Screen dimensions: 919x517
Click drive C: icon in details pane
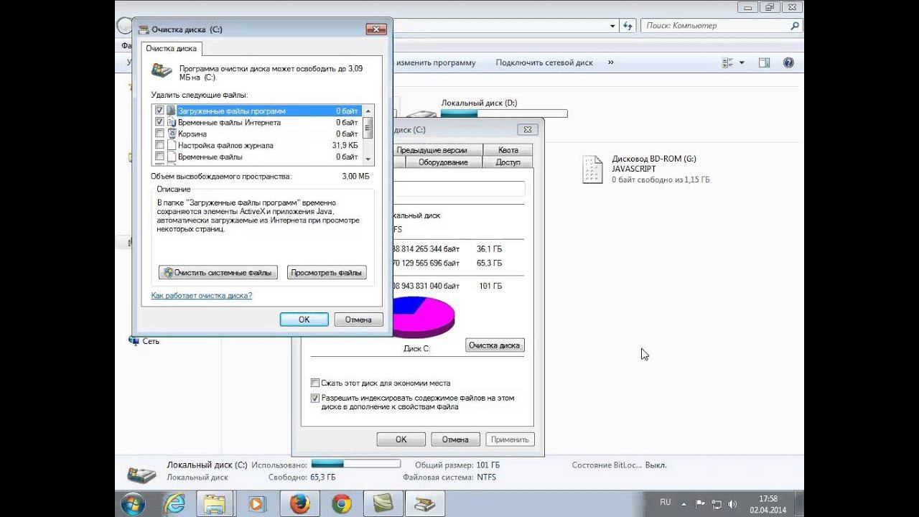[141, 475]
